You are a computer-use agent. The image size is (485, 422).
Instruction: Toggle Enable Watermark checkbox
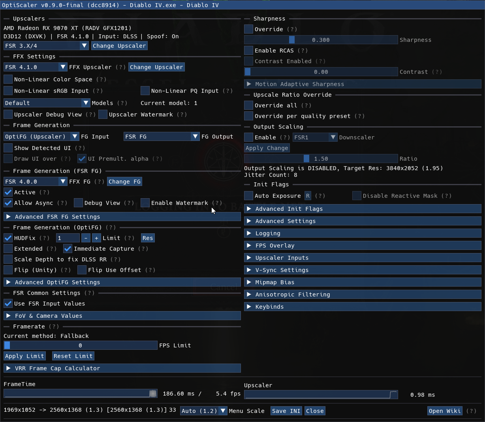tap(145, 203)
